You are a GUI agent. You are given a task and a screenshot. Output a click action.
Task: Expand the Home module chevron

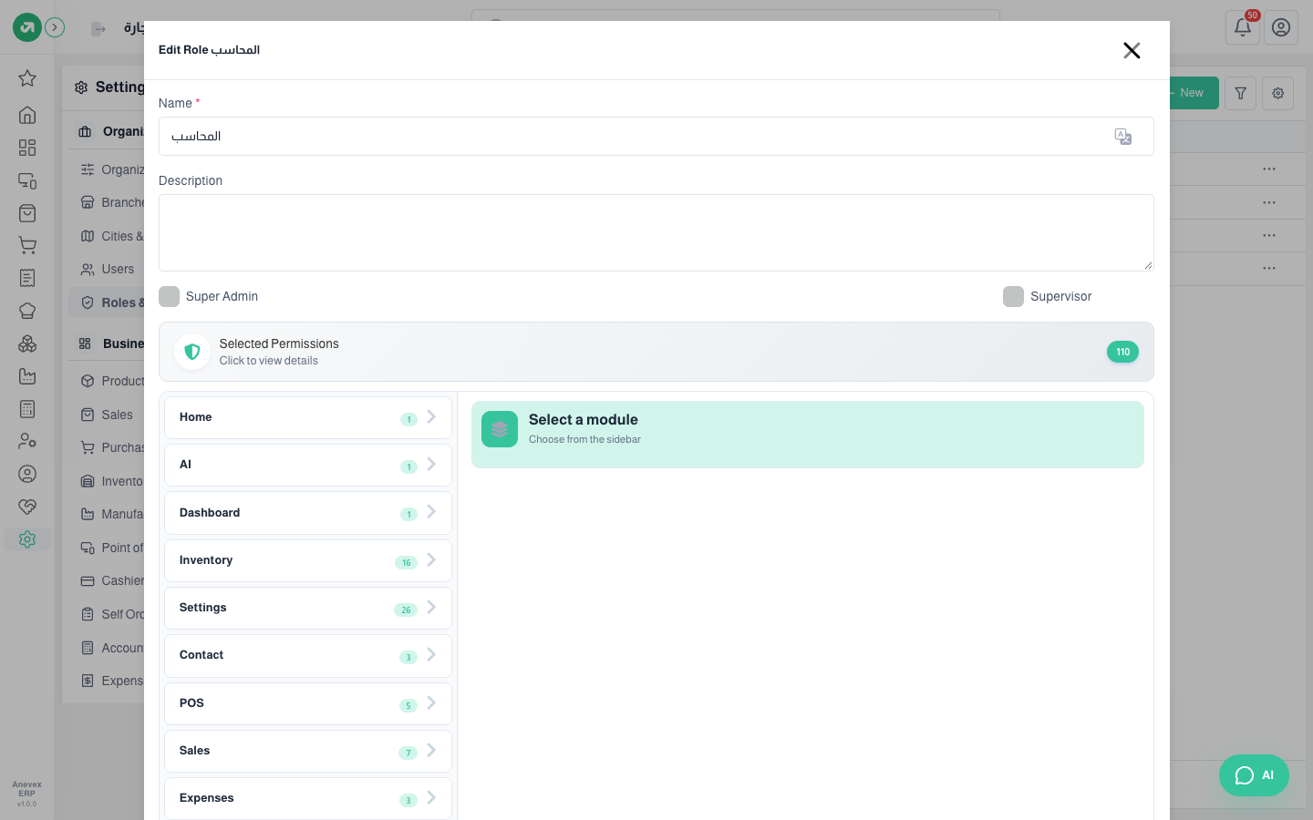(431, 416)
